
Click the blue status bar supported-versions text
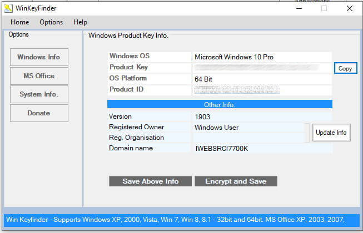175,219
